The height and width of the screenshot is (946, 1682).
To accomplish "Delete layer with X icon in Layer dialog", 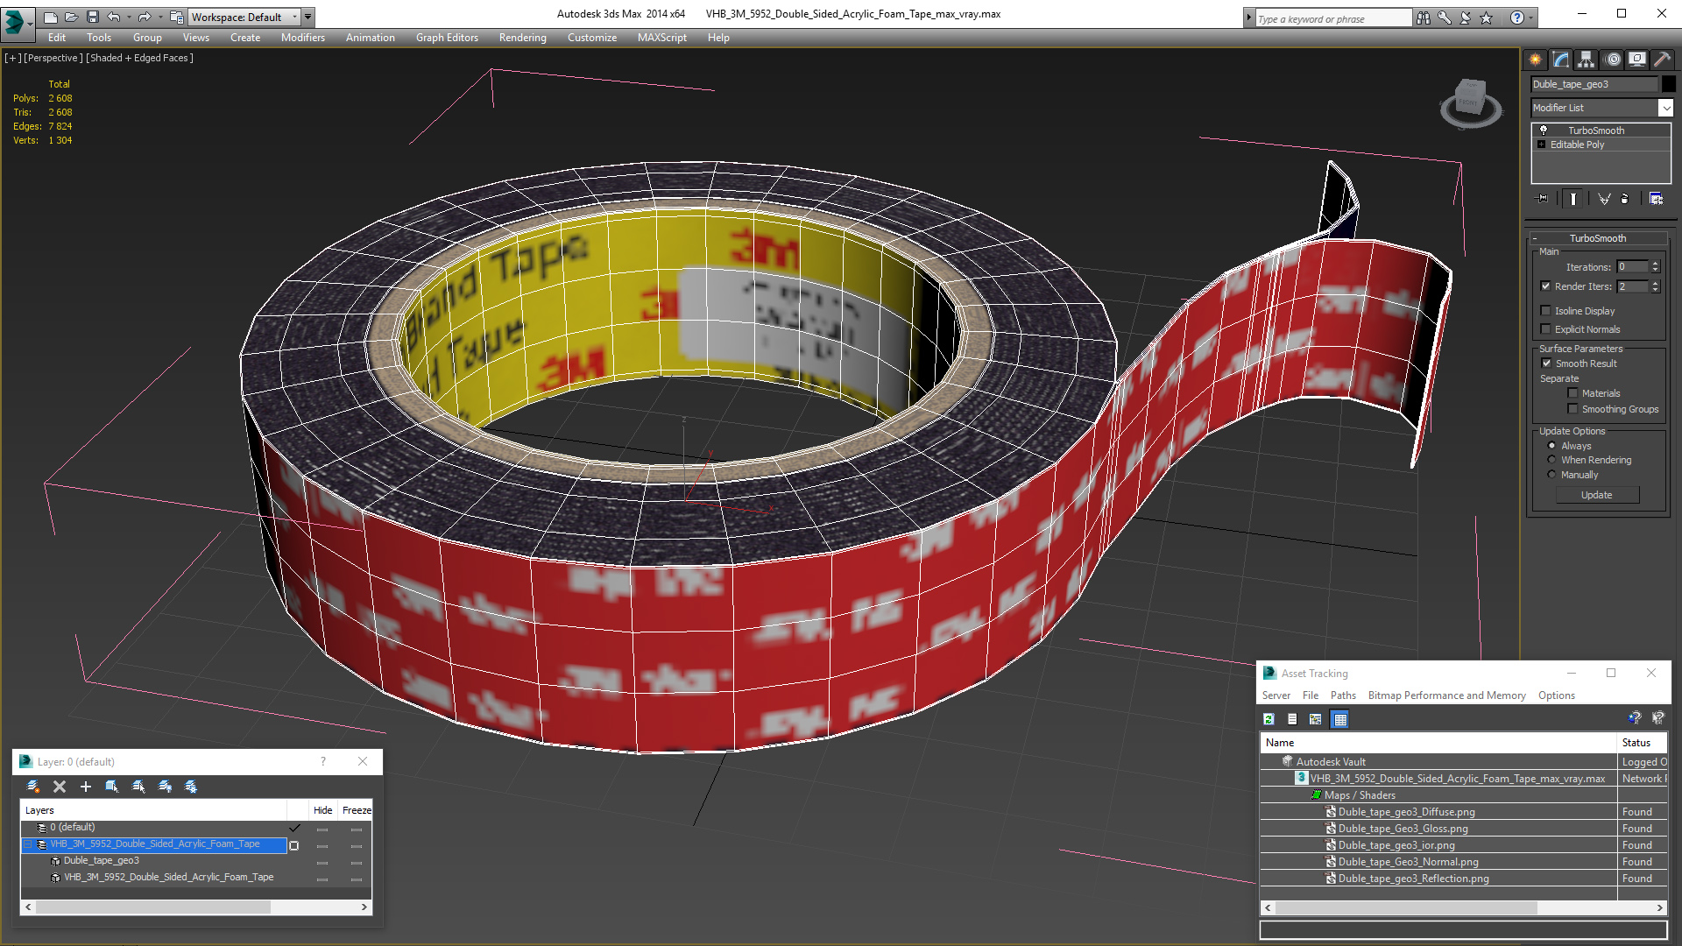I will pyautogui.click(x=60, y=787).
